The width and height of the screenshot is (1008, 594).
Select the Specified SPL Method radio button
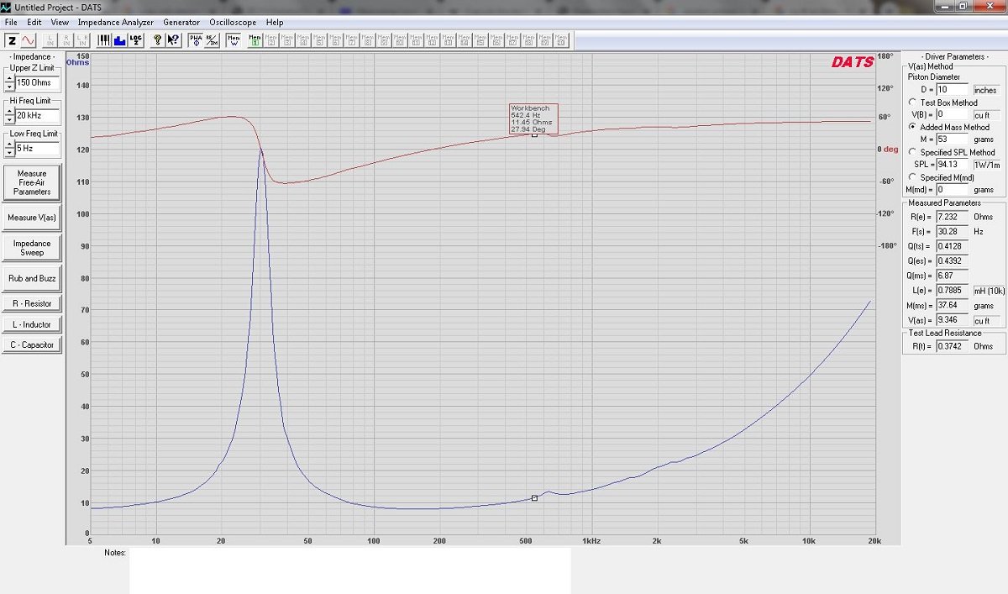(913, 152)
